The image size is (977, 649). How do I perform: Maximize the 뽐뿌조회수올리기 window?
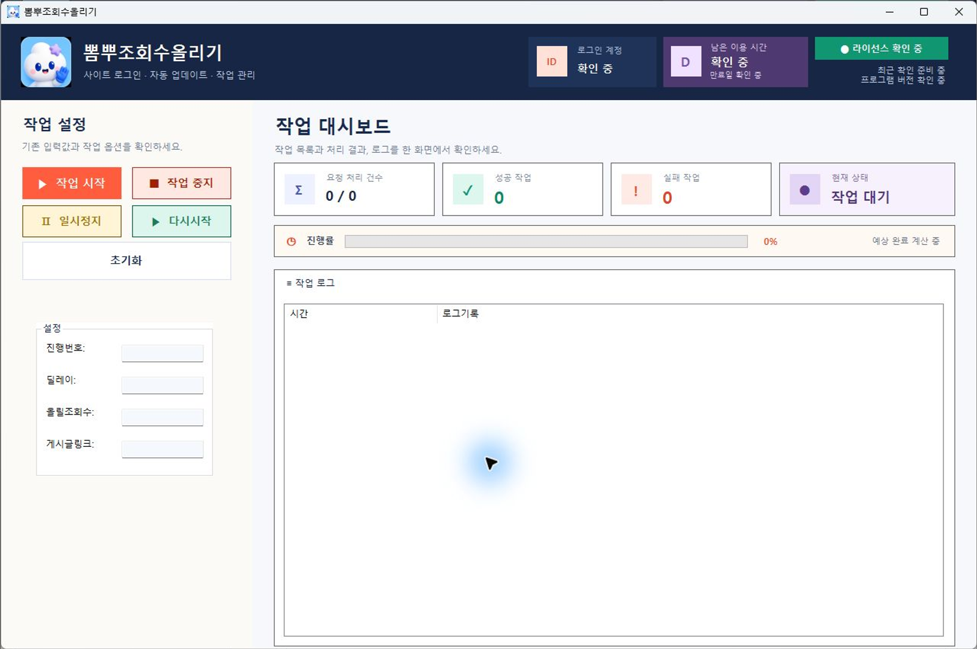point(924,12)
